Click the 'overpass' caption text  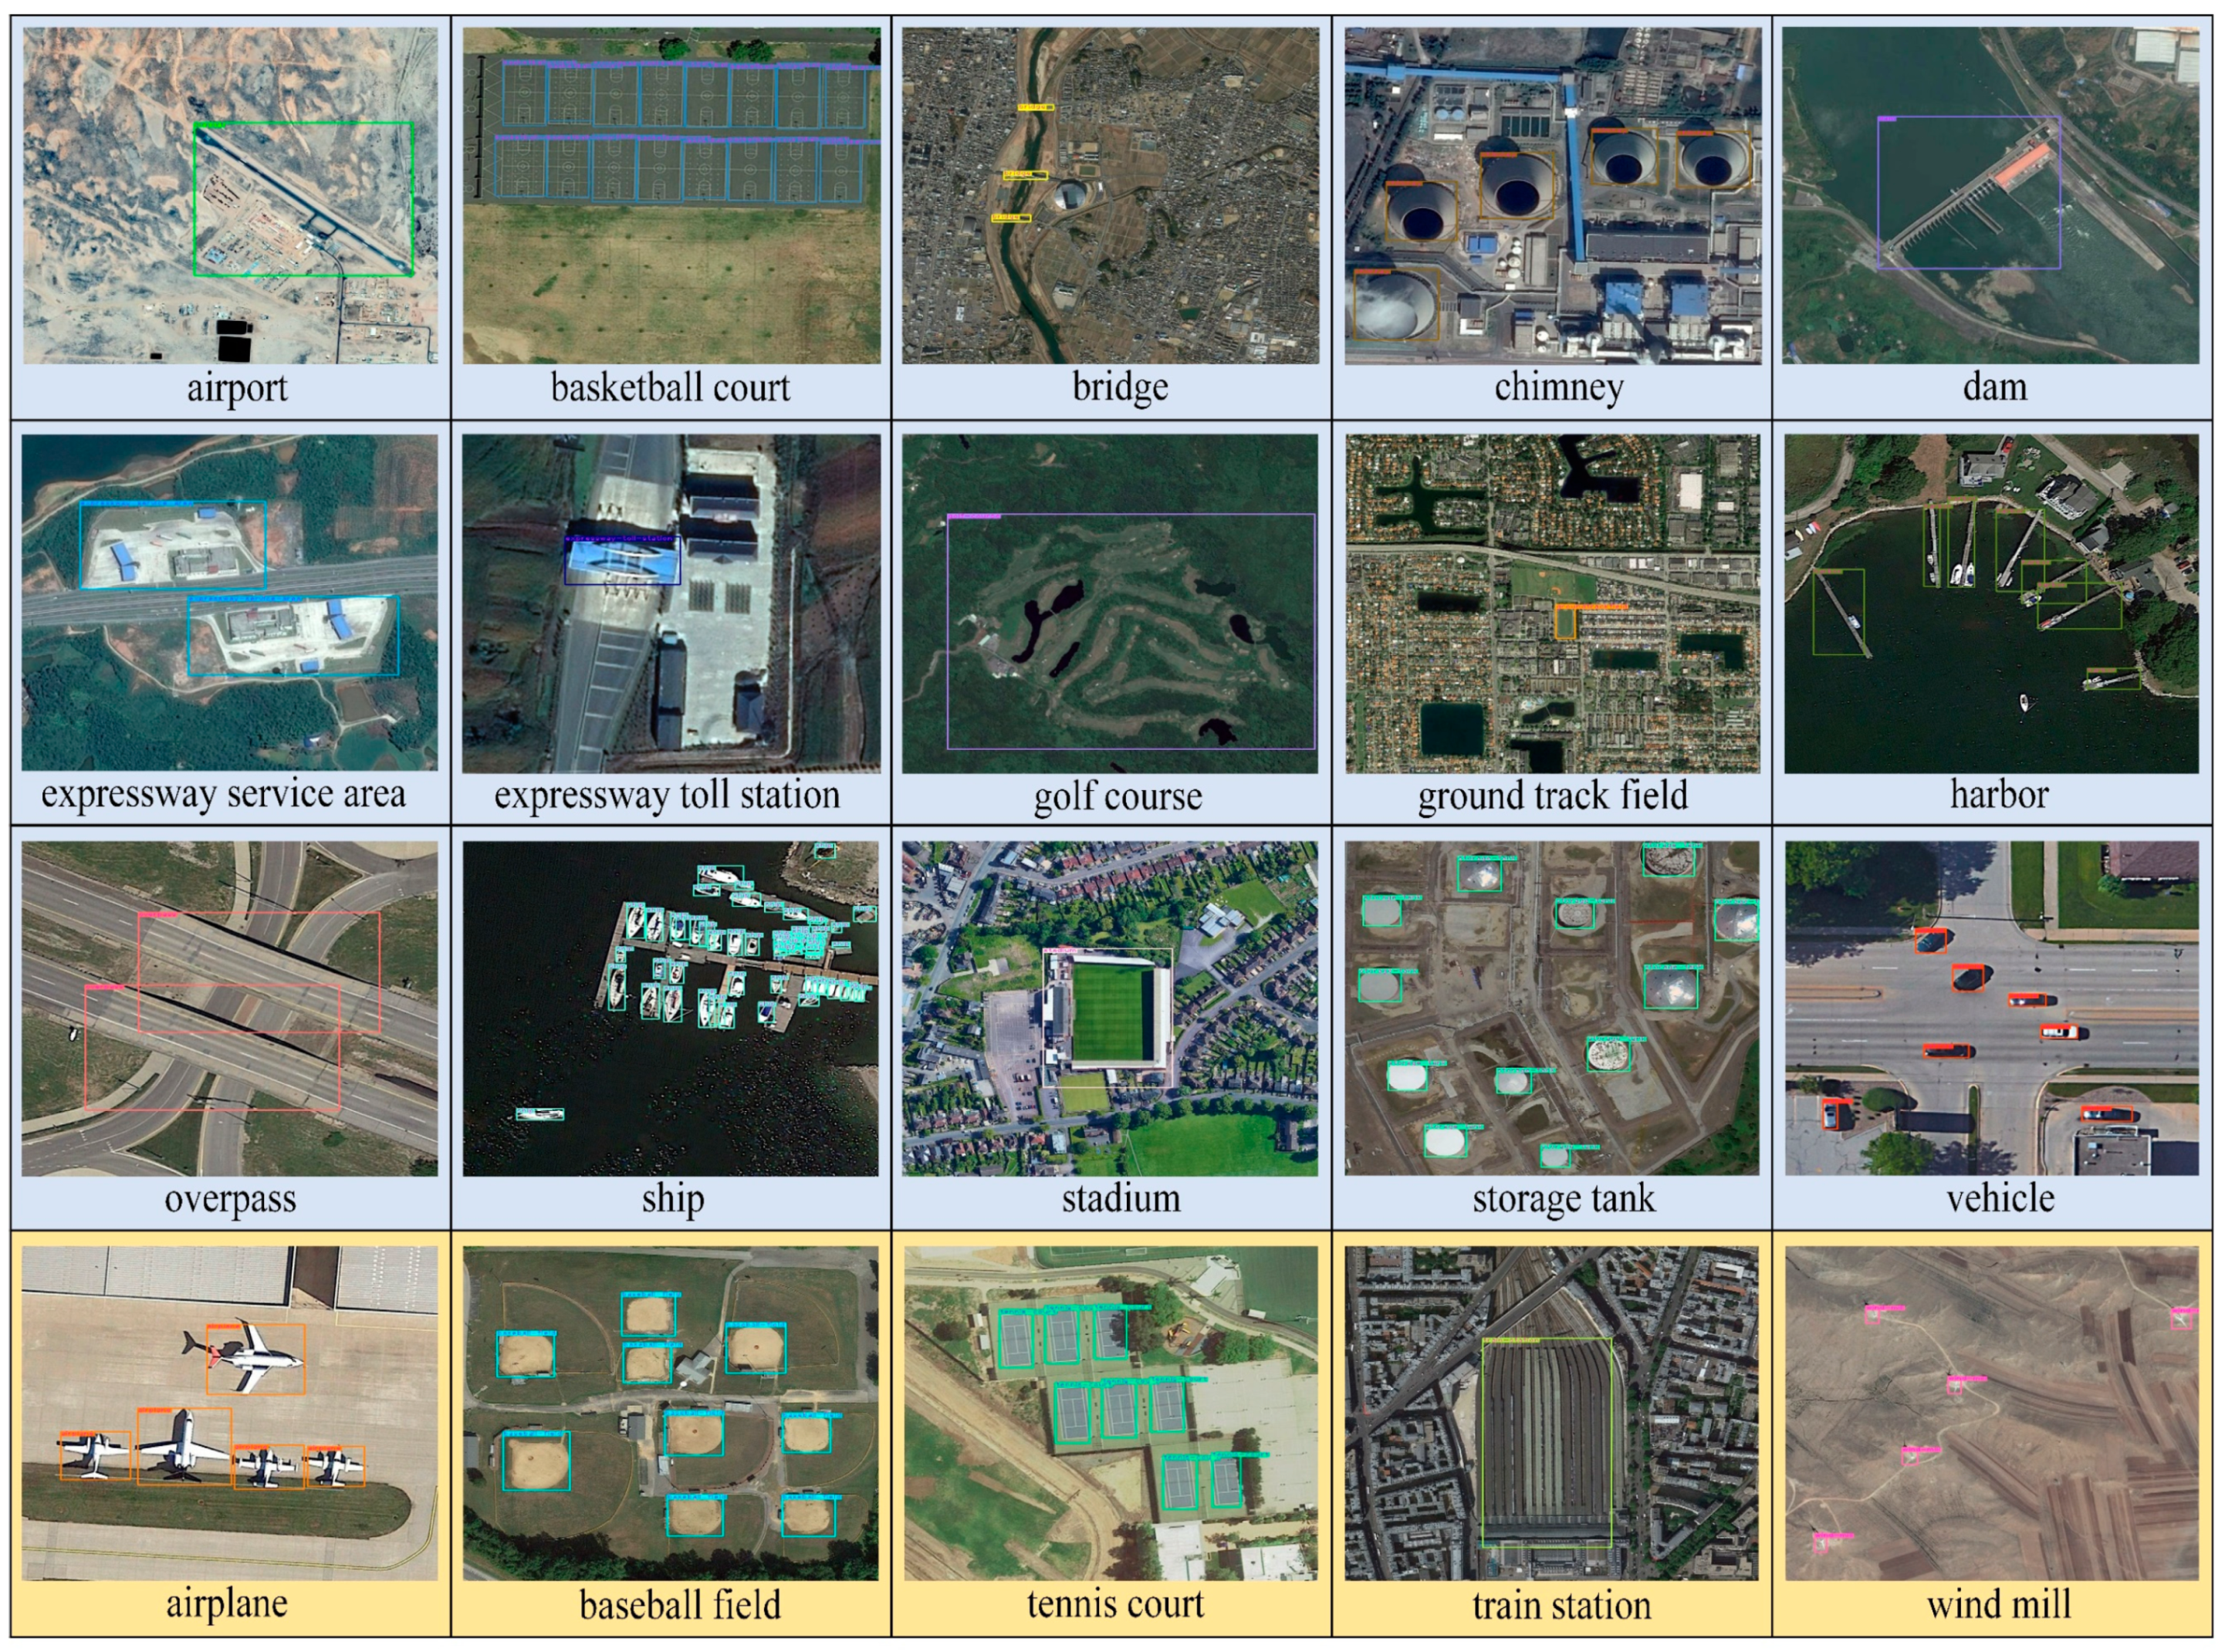(x=230, y=1201)
